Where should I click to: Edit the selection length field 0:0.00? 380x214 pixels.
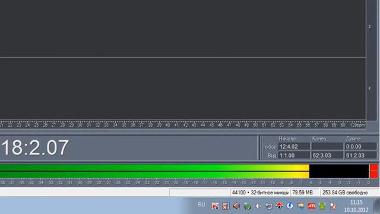361,147
